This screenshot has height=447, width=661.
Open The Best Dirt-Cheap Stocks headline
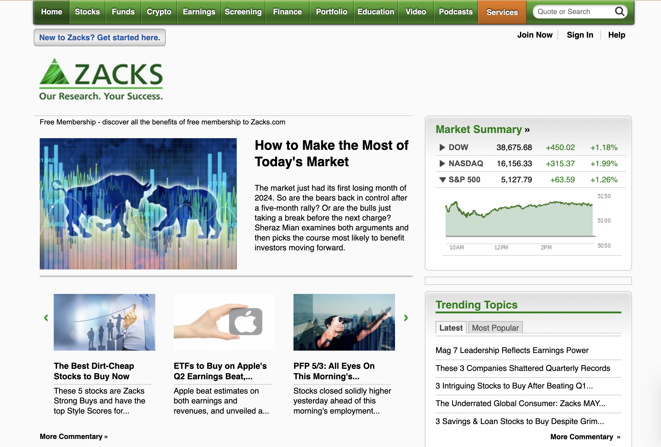tap(94, 371)
